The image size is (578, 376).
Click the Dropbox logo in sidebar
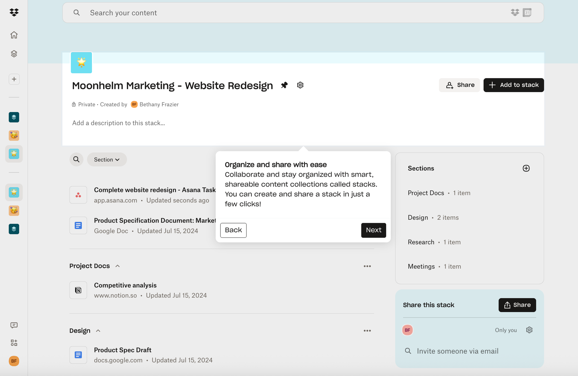(x=14, y=12)
